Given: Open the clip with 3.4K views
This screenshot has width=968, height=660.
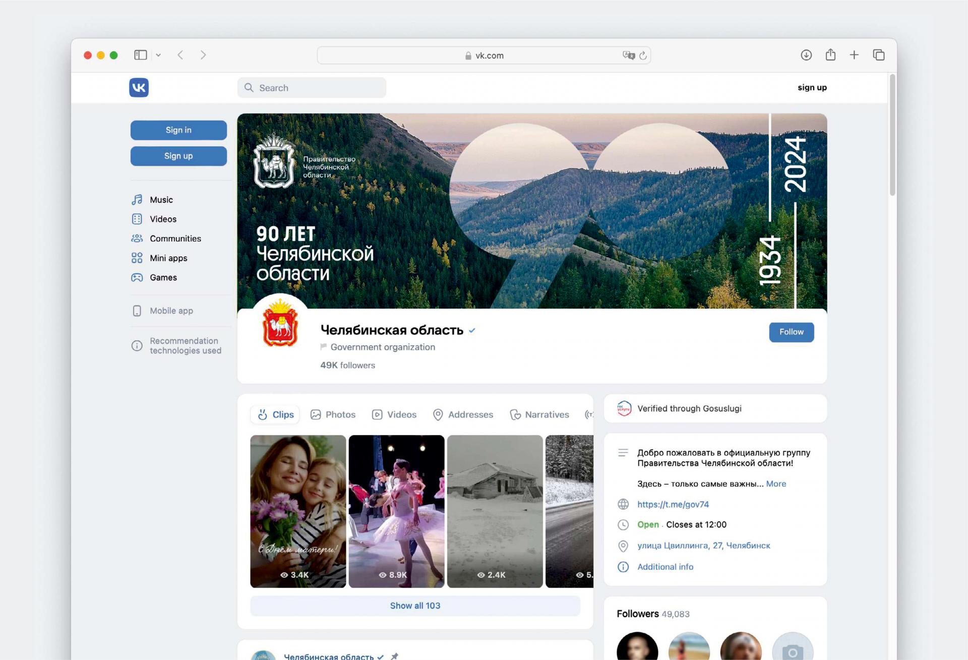Looking at the screenshot, I should [298, 511].
